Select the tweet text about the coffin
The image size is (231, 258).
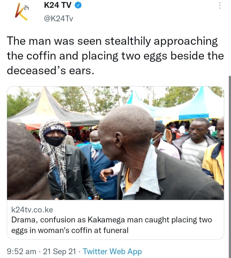tap(115, 56)
